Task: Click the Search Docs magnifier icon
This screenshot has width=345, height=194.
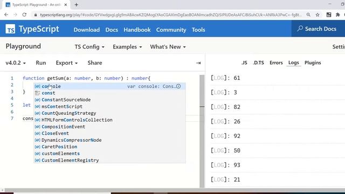Action: click(x=300, y=29)
